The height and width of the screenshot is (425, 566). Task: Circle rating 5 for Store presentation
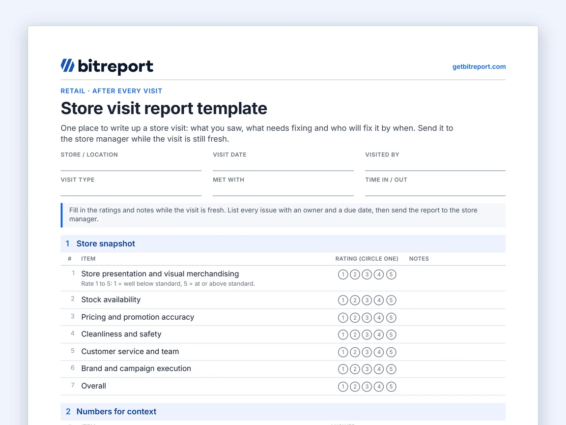coord(391,274)
